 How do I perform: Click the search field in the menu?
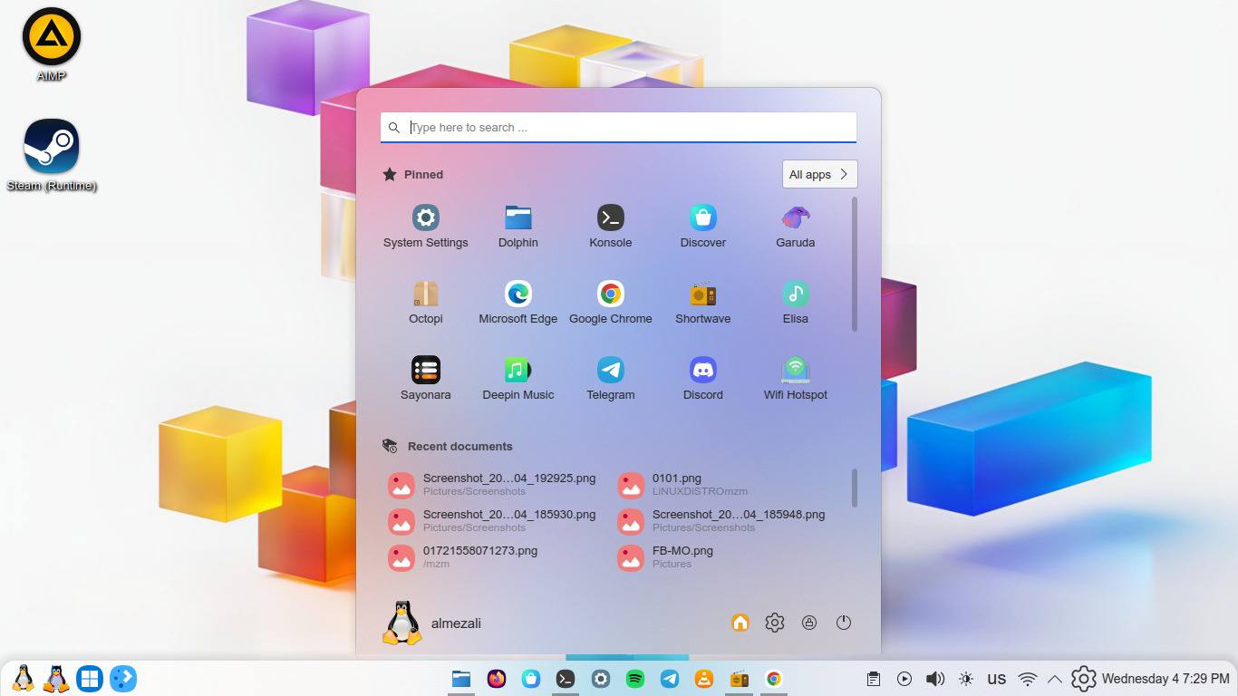618,127
